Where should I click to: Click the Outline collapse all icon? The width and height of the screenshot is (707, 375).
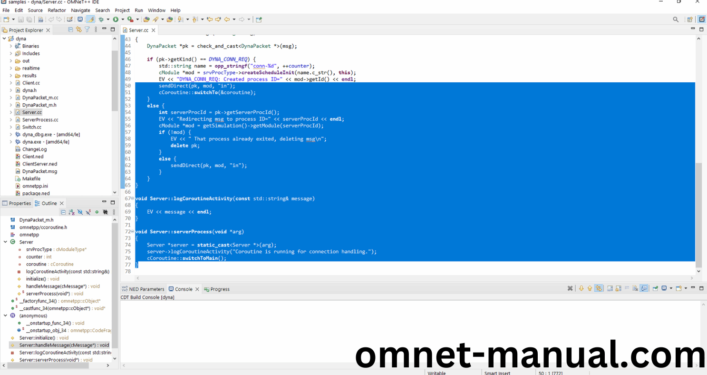tap(63, 212)
